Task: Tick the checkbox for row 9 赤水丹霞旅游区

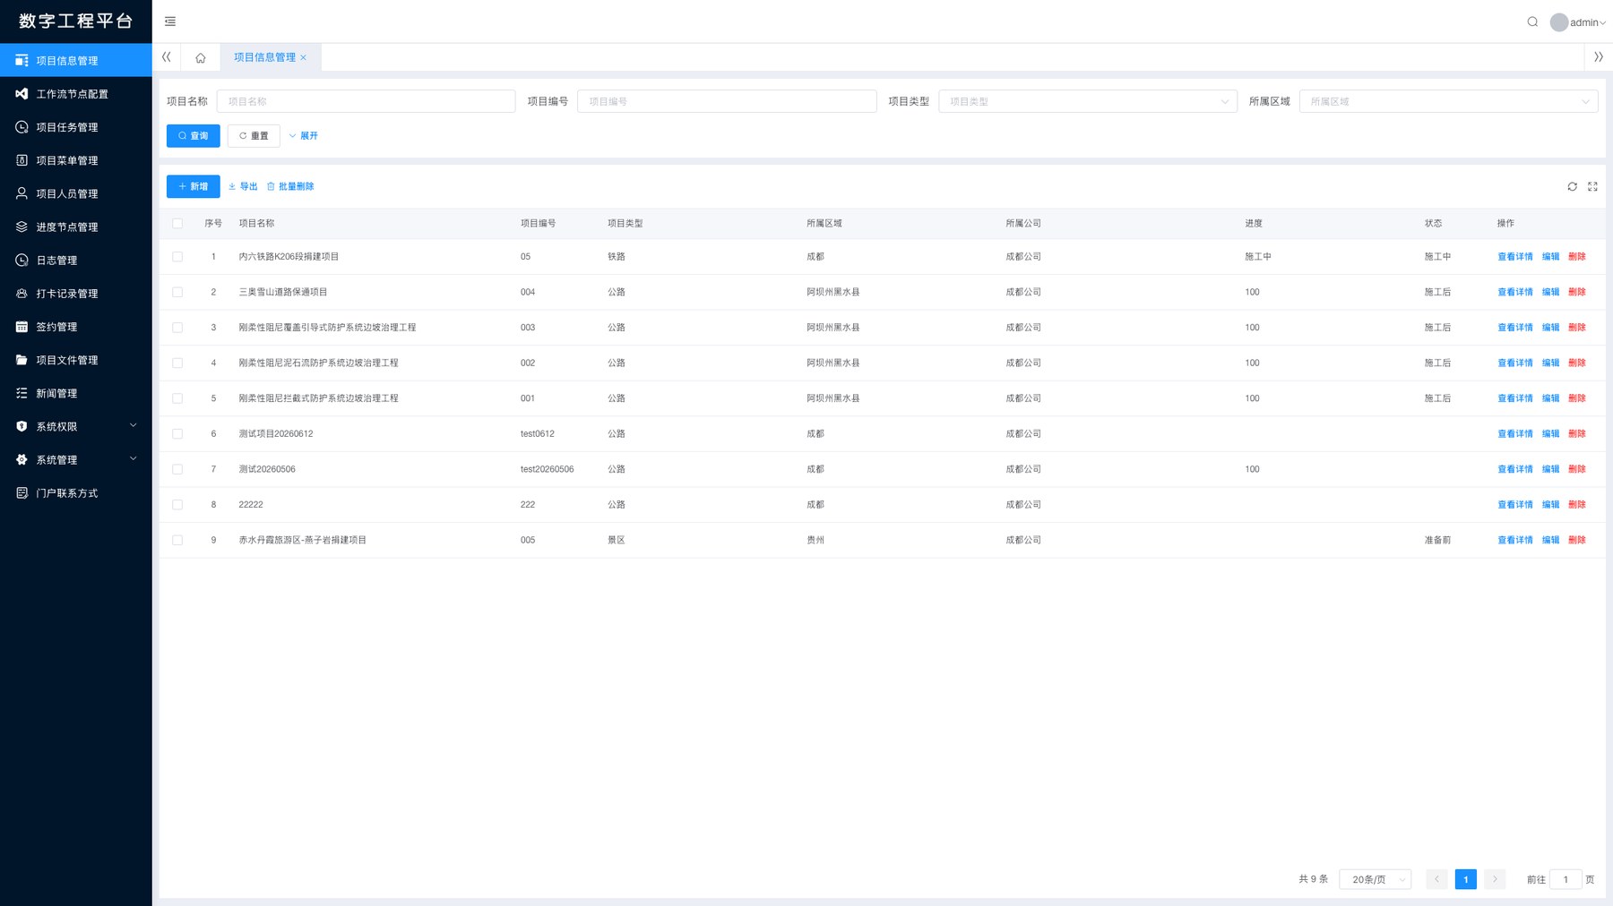Action: tap(177, 540)
